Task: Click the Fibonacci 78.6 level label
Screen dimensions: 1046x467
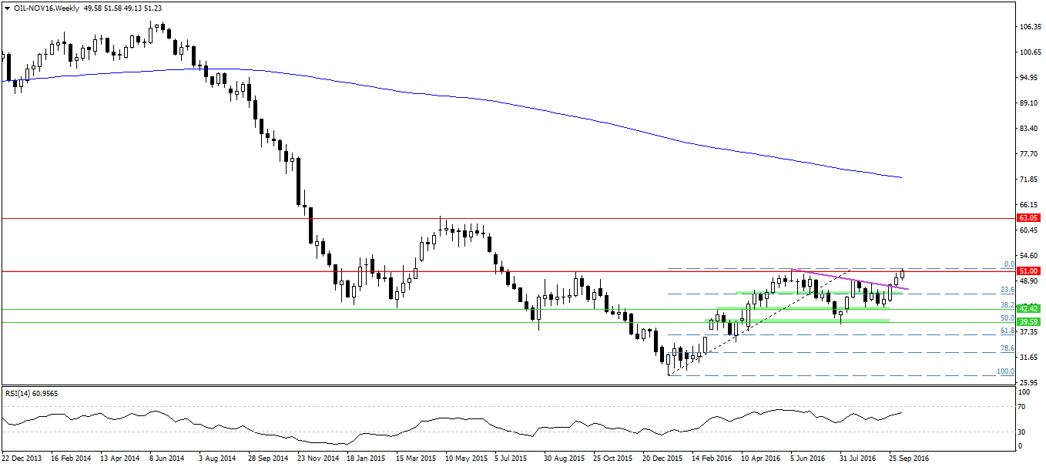Action: coord(1006,348)
